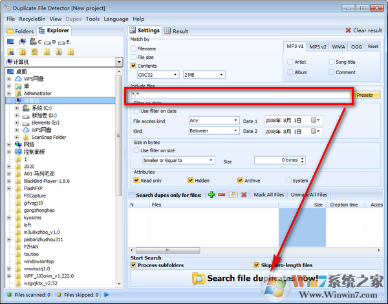Toggle the Hidden attribute checkbox
Screen dimensions: 388x304
coord(191,181)
